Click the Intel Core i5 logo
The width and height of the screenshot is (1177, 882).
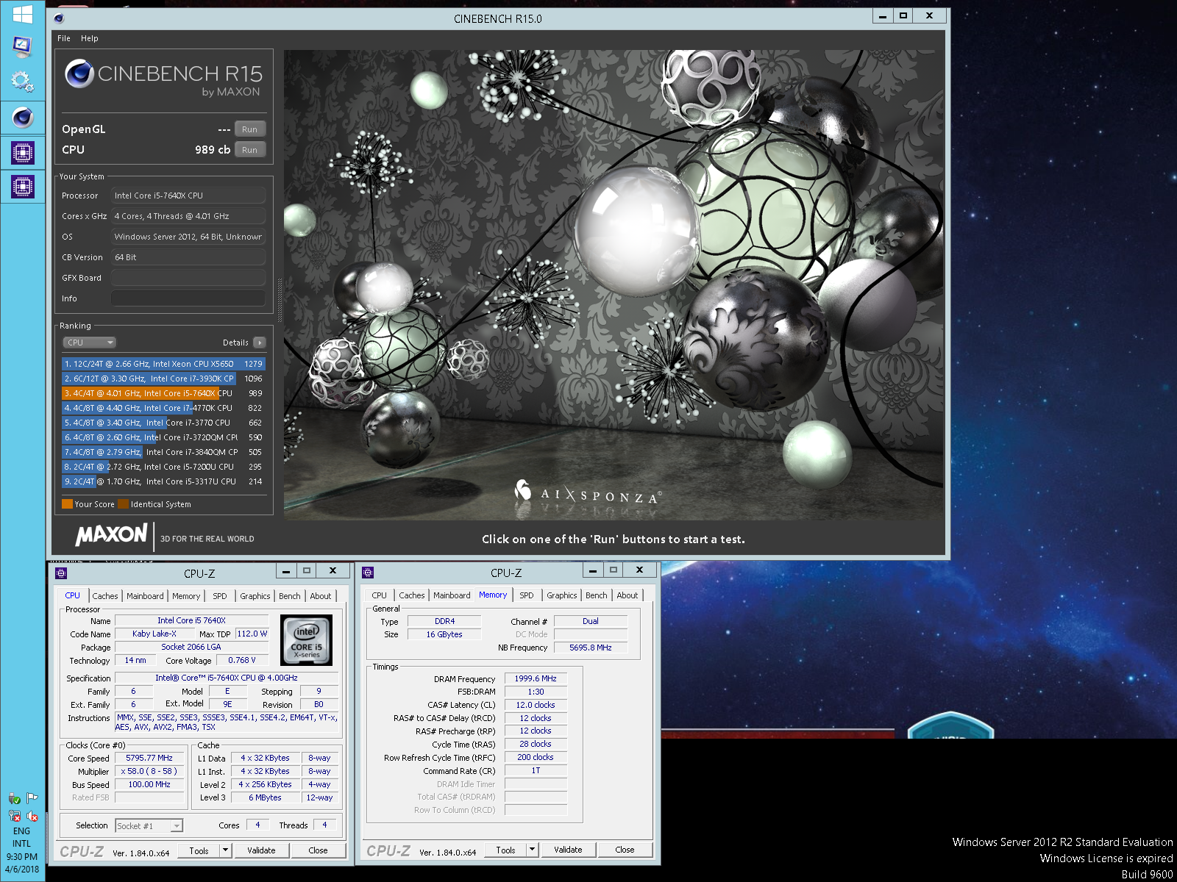[x=307, y=640]
